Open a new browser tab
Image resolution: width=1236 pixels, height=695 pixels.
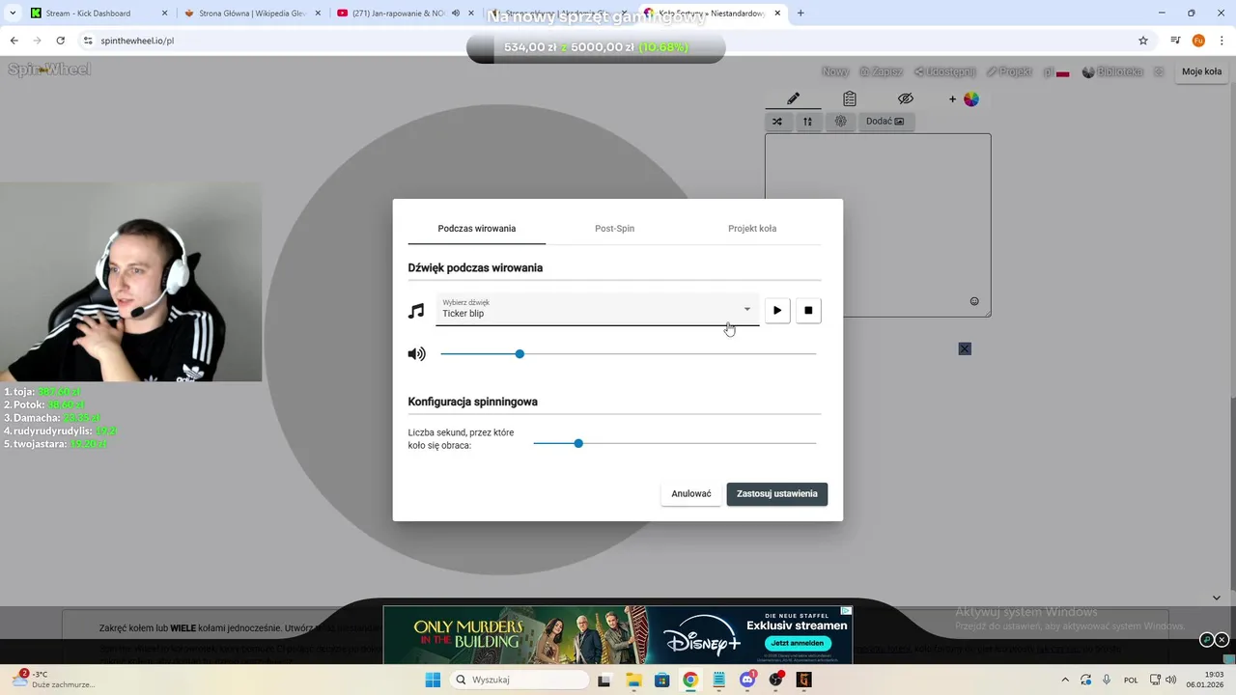pos(801,14)
